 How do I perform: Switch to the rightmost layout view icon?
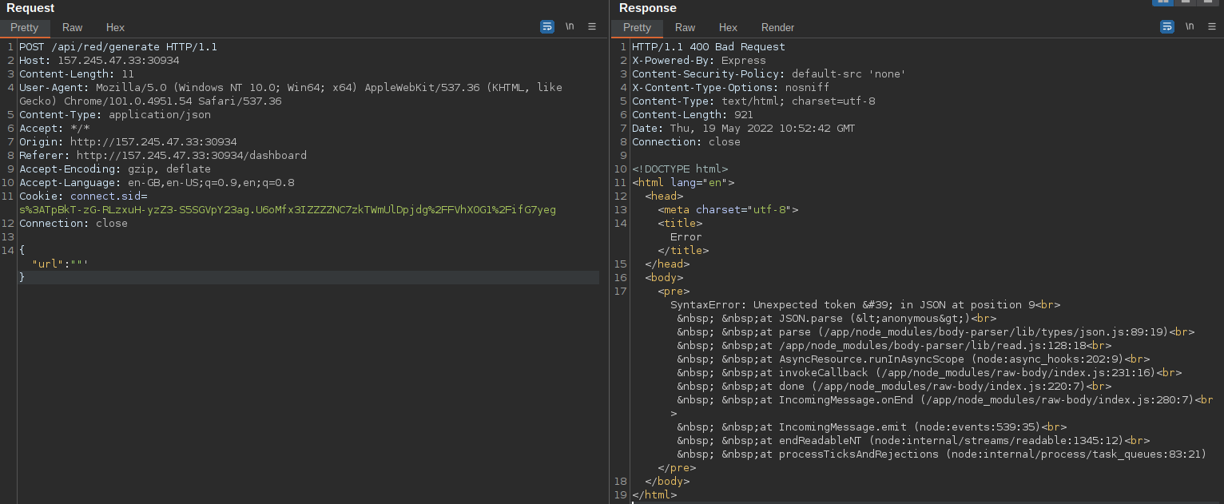[x=1206, y=2]
